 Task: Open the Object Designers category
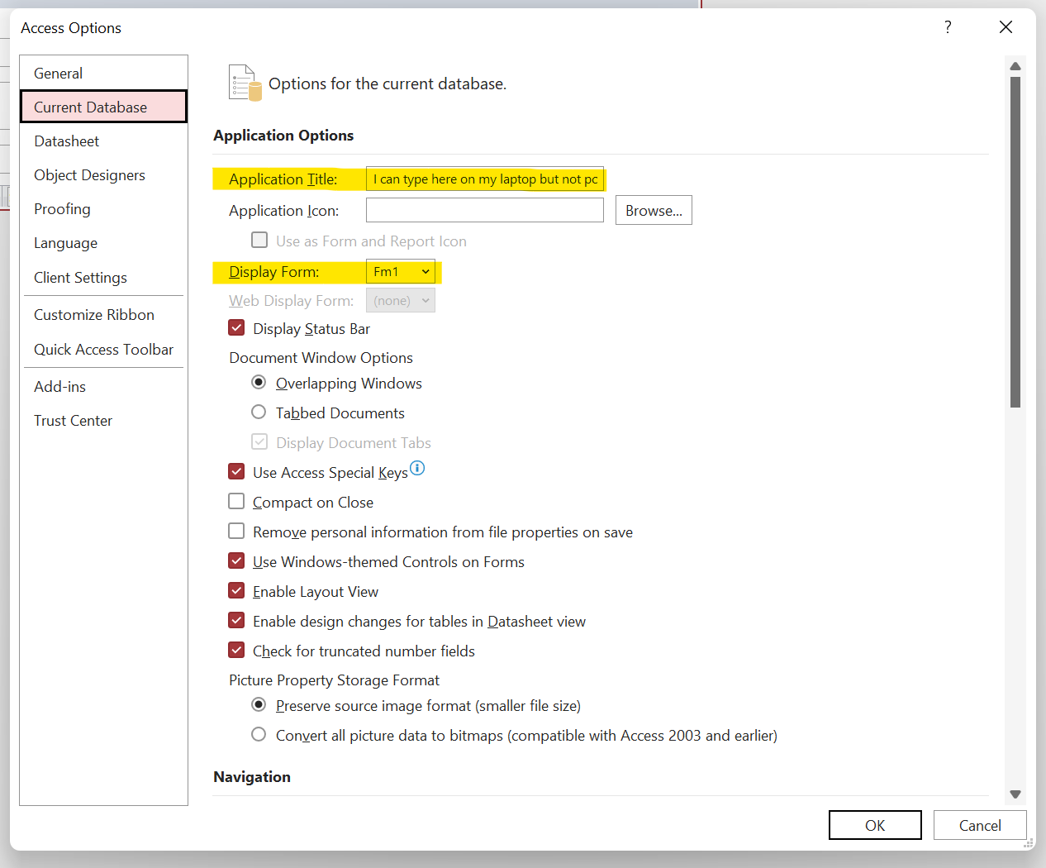104,175
